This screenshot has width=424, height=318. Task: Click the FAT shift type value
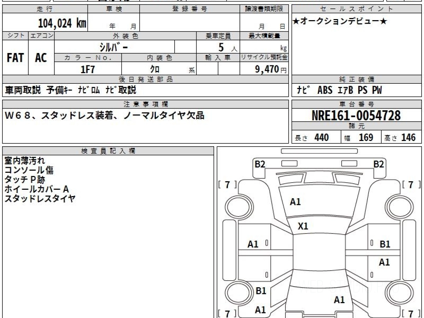click(15, 58)
